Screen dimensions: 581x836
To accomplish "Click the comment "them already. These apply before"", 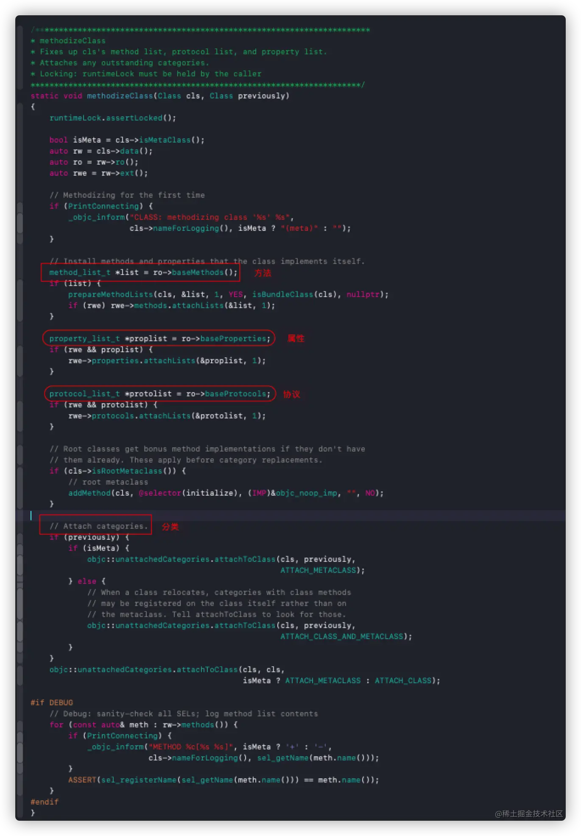I will click(186, 460).
